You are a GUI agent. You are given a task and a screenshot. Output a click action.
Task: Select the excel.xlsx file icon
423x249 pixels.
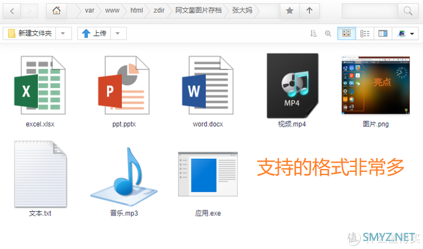click(x=40, y=85)
